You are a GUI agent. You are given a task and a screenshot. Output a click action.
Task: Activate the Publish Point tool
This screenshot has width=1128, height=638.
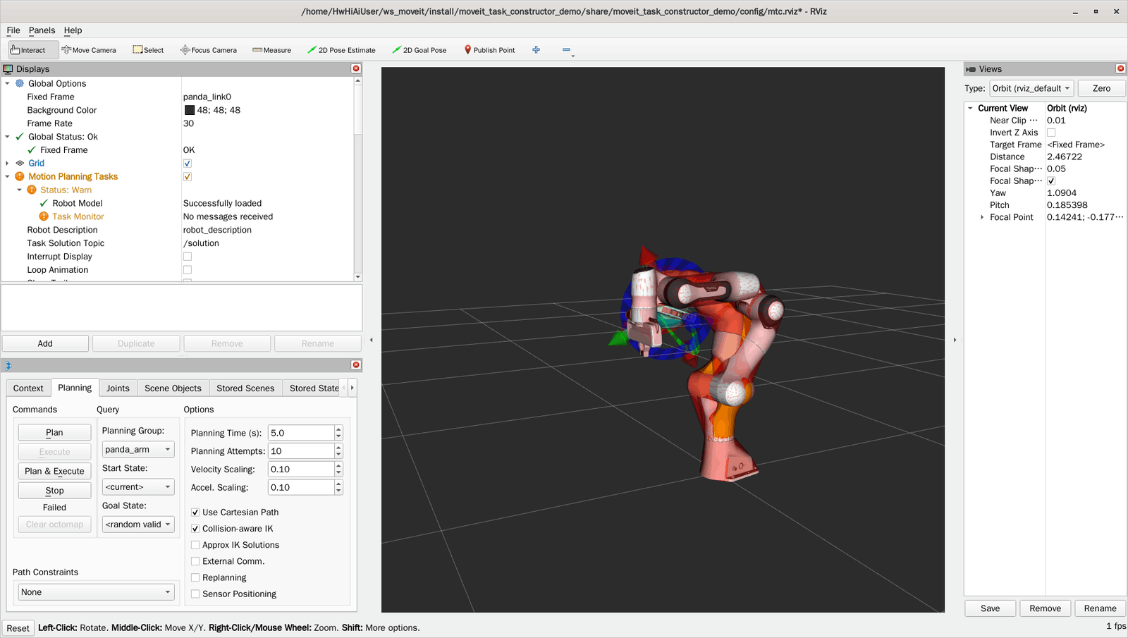click(x=489, y=50)
